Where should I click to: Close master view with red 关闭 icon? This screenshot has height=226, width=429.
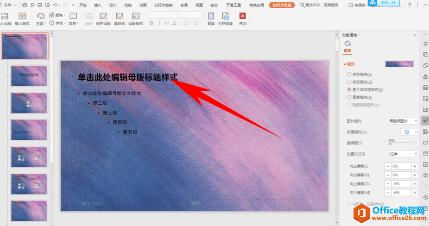242,19
